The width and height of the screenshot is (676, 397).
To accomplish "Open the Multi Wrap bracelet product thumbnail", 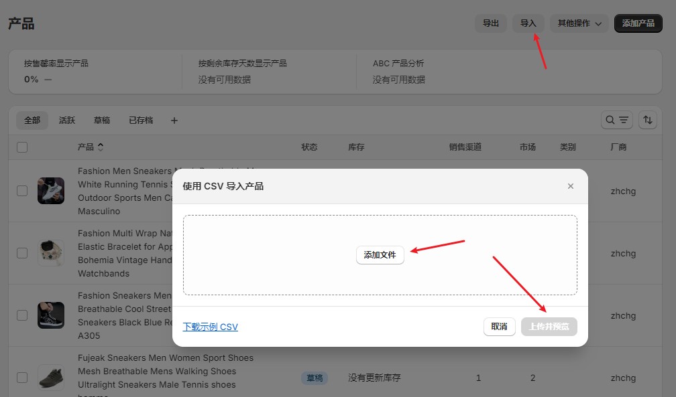I will click(51, 253).
